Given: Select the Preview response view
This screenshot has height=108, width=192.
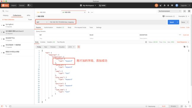Looking at the screenshot, I should (x=53, y=47).
